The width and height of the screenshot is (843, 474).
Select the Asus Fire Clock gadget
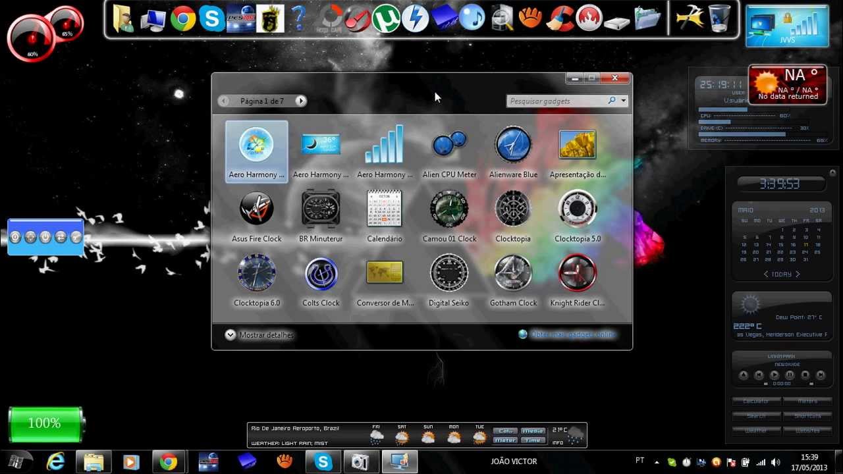(256, 217)
